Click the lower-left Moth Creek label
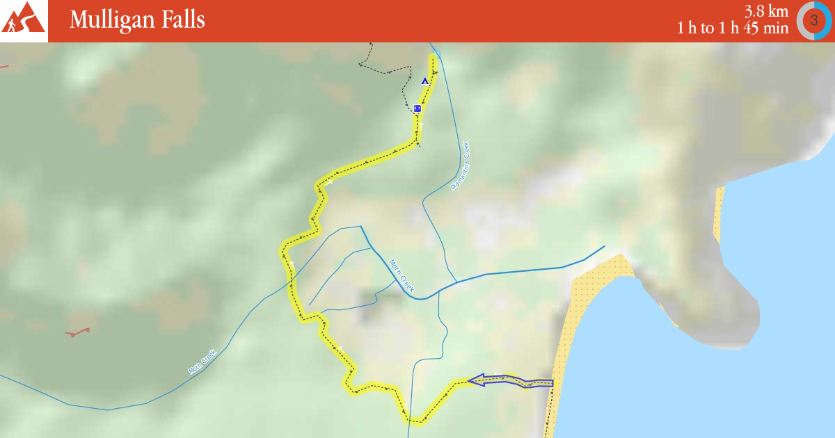 202,362
